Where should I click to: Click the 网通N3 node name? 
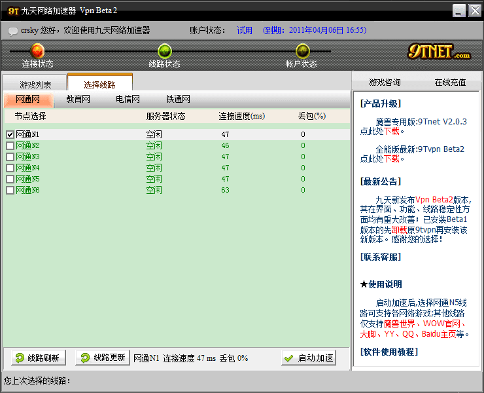pos(27,157)
